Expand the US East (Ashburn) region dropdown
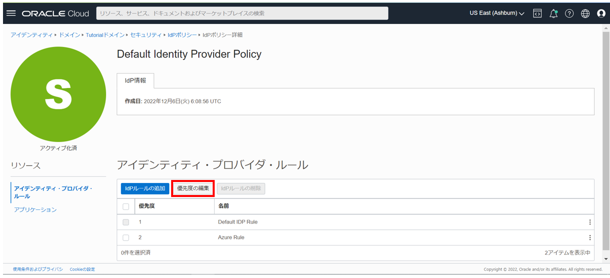610x278 pixels. click(x=496, y=13)
